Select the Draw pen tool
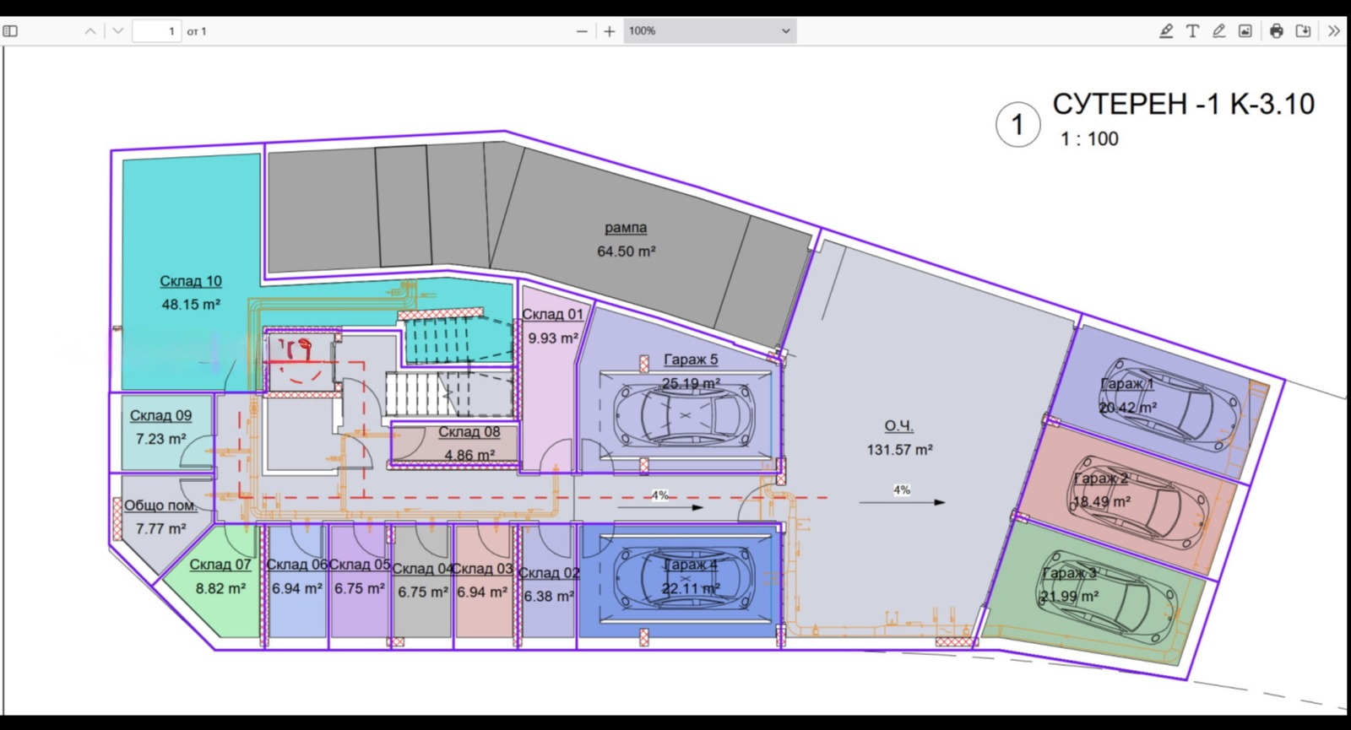The image size is (1351, 730). tap(1218, 31)
